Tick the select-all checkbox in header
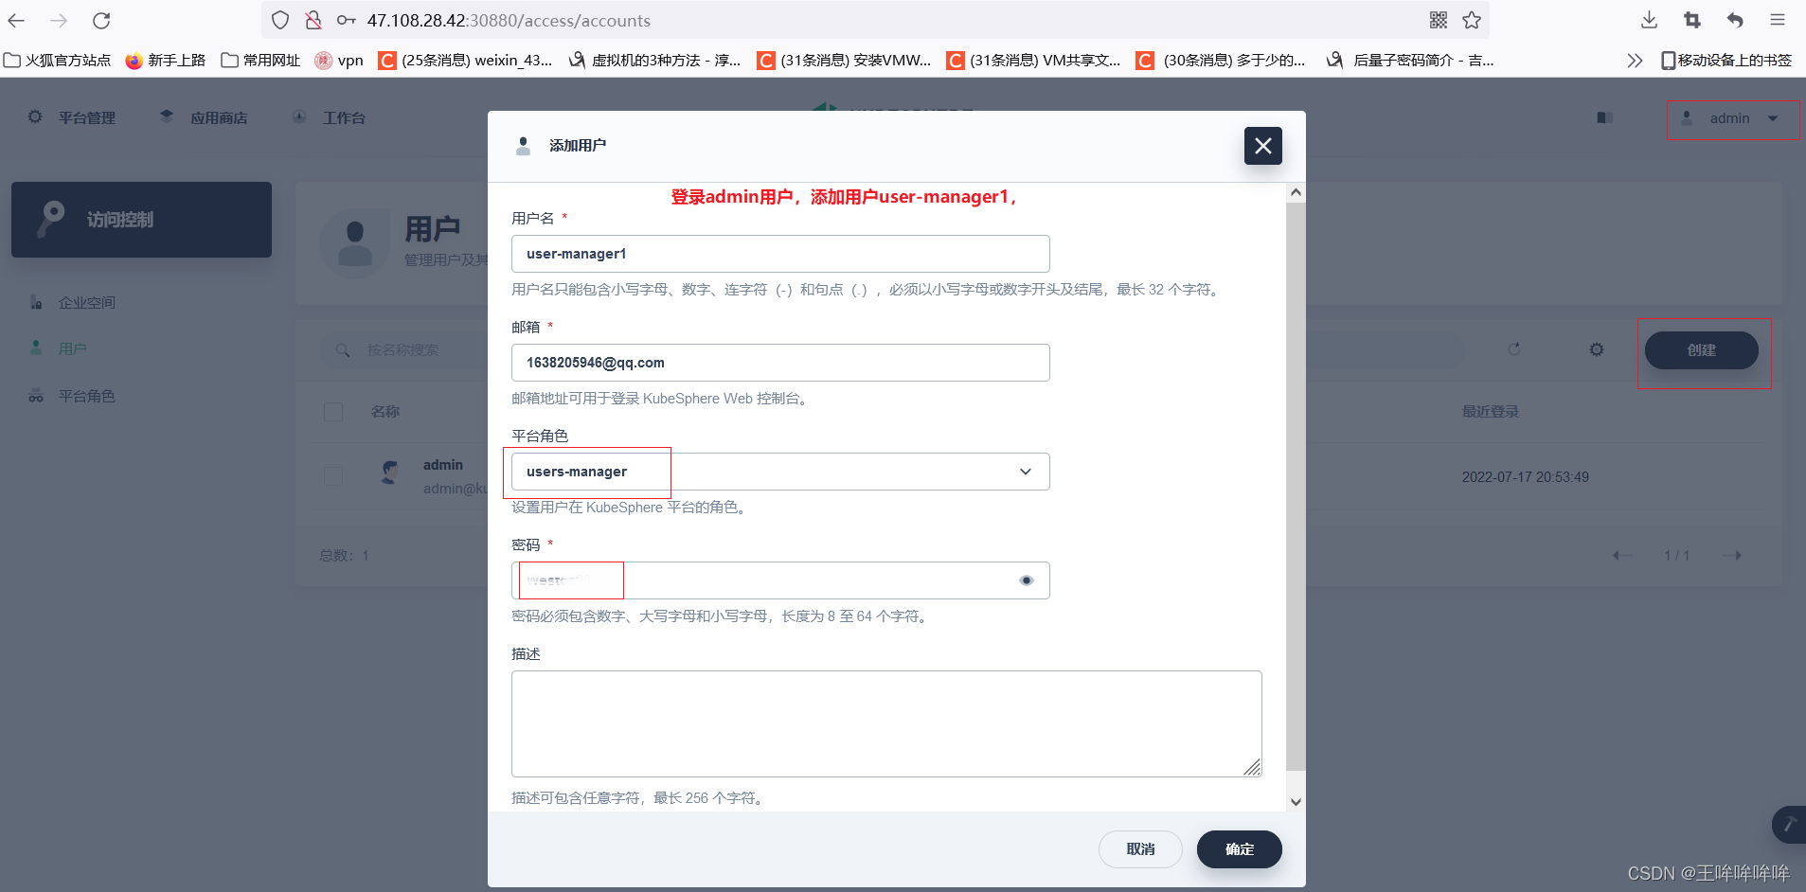This screenshot has height=892, width=1806. [x=333, y=412]
